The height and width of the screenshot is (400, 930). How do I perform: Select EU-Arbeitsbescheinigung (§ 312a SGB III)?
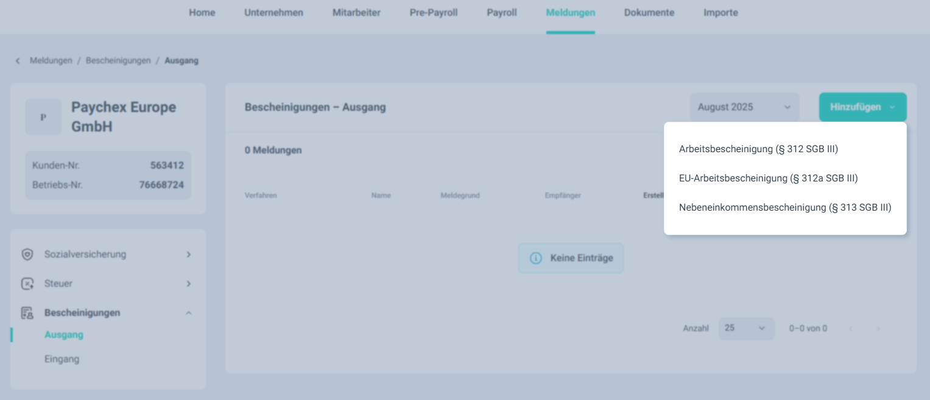pyautogui.click(x=768, y=178)
